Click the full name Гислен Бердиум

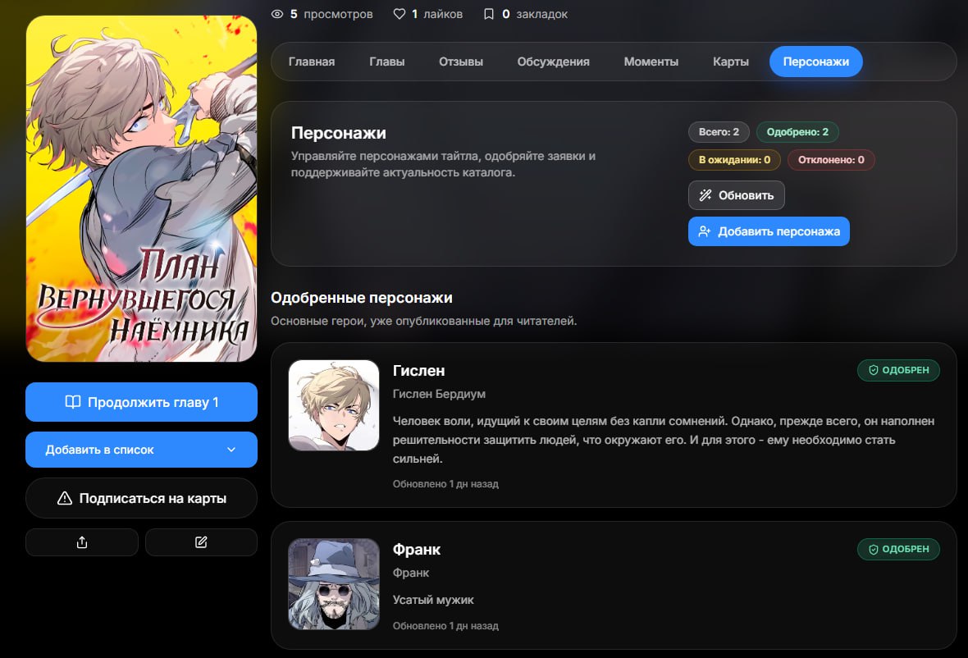[x=439, y=394]
